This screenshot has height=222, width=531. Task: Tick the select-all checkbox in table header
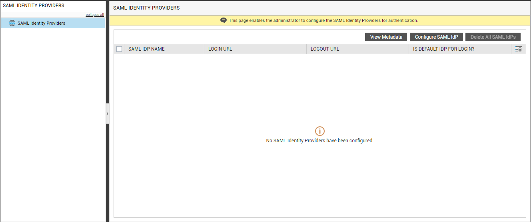[x=119, y=49]
